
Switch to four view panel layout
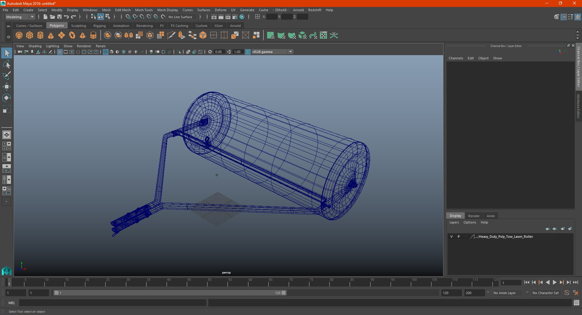(x=7, y=146)
